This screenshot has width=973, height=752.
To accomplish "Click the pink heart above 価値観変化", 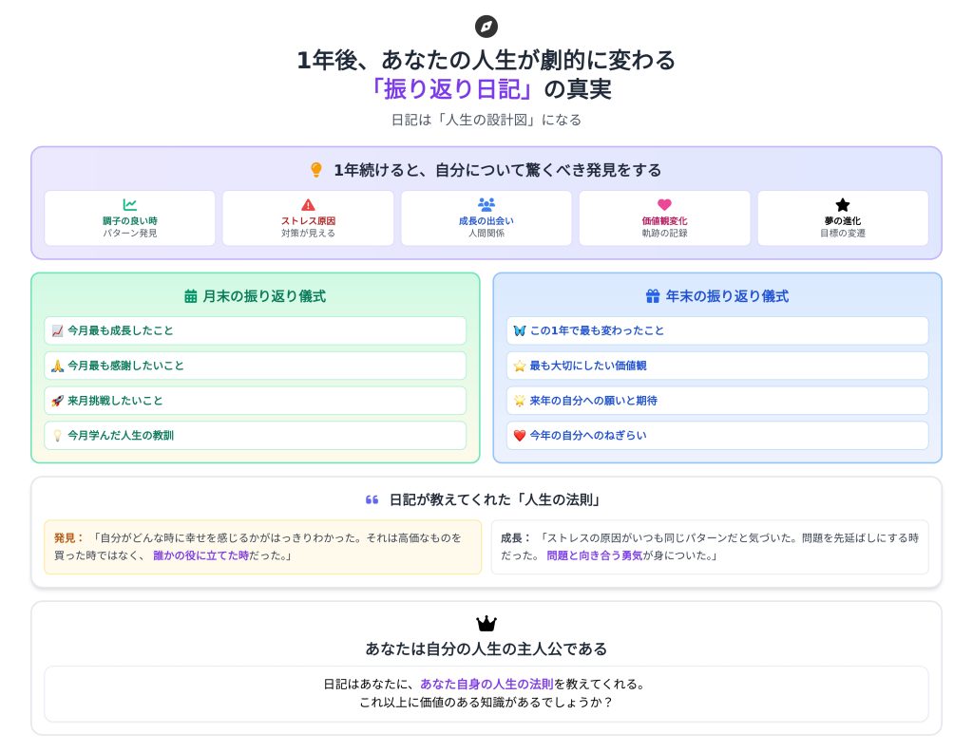I will (664, 204).
